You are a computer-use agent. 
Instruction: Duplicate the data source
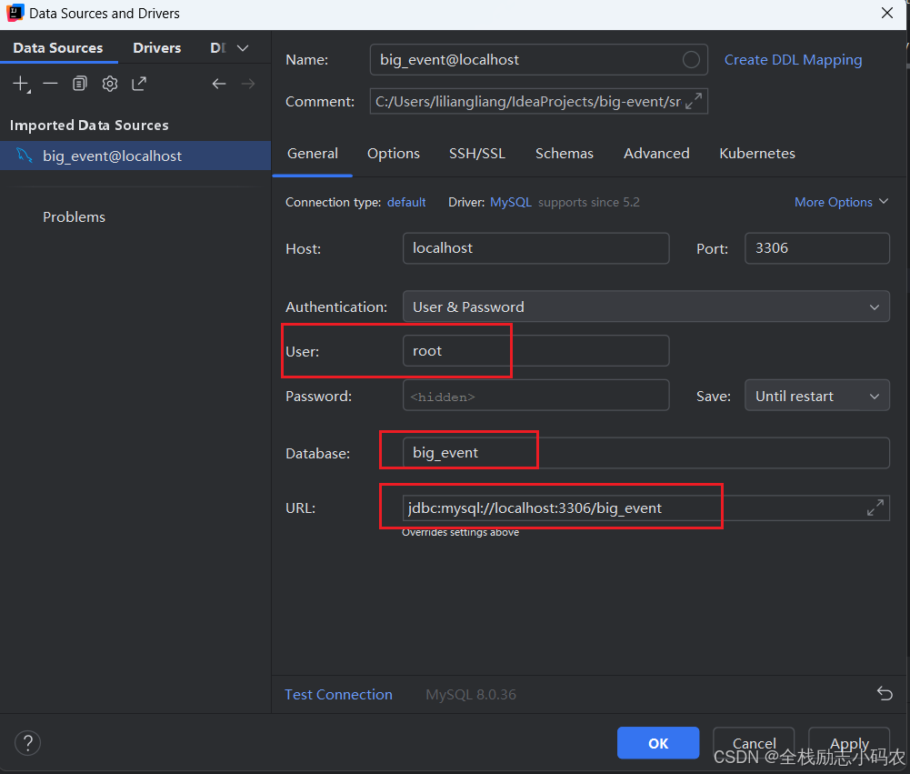[x=80, y=83]
